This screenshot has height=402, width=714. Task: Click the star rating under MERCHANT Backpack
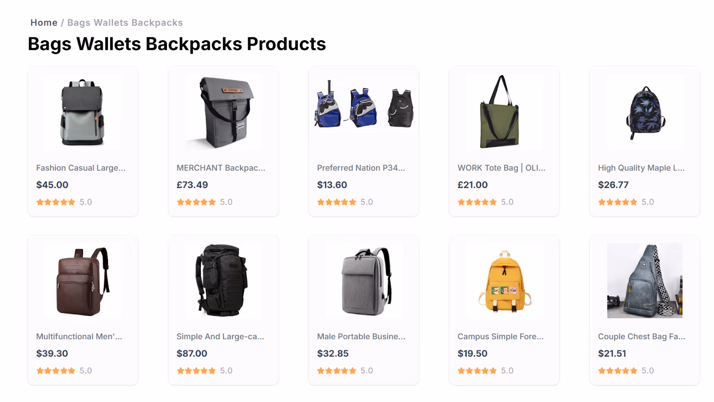coord(196,202)
